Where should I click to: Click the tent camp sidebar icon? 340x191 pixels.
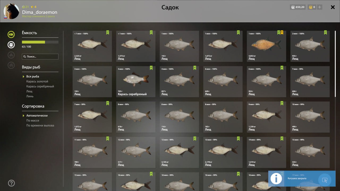11,55
